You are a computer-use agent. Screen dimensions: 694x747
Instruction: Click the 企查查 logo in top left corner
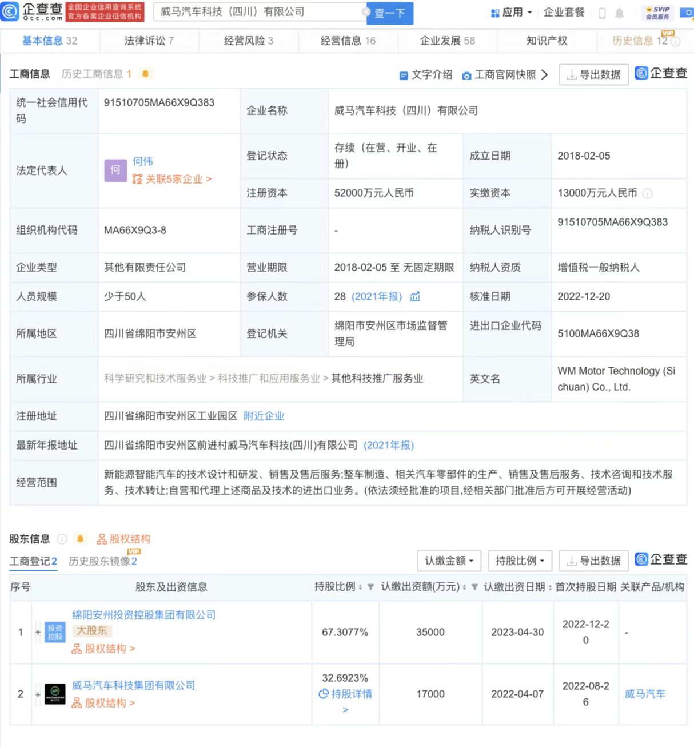(x=31, y=12)
